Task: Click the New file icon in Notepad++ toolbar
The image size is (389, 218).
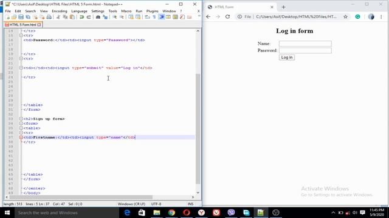Action: click(7, 17)
